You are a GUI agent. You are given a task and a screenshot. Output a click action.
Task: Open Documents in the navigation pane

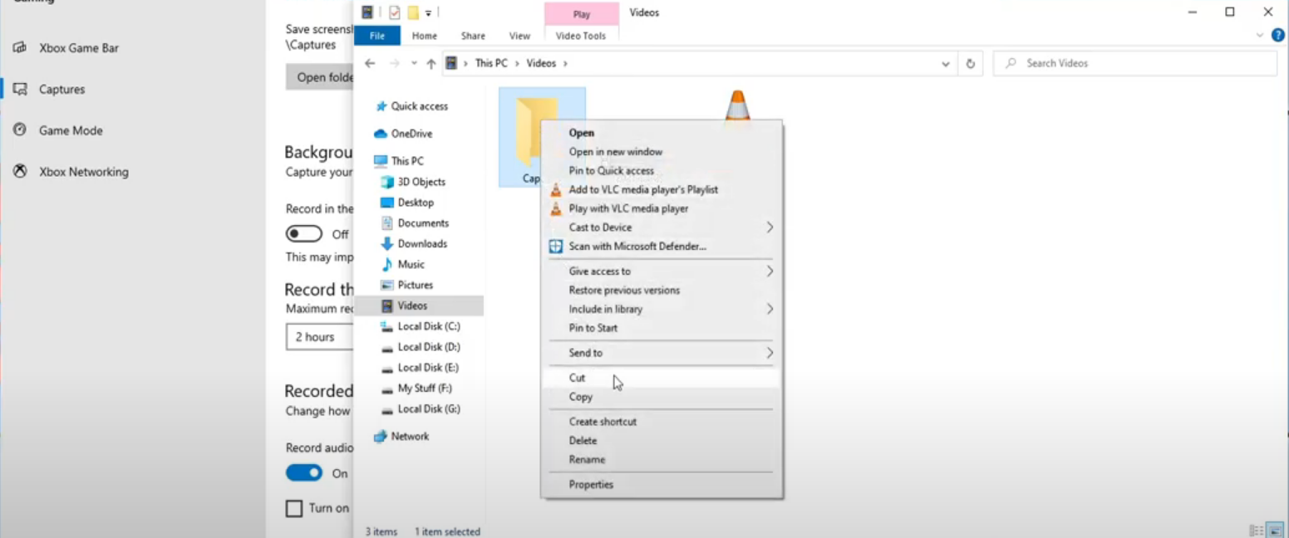(x=423, y=223)
